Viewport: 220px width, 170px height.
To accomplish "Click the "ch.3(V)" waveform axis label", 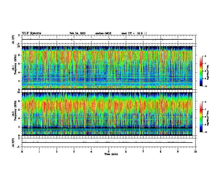I will pyautogui.click(x=13, y=142).
